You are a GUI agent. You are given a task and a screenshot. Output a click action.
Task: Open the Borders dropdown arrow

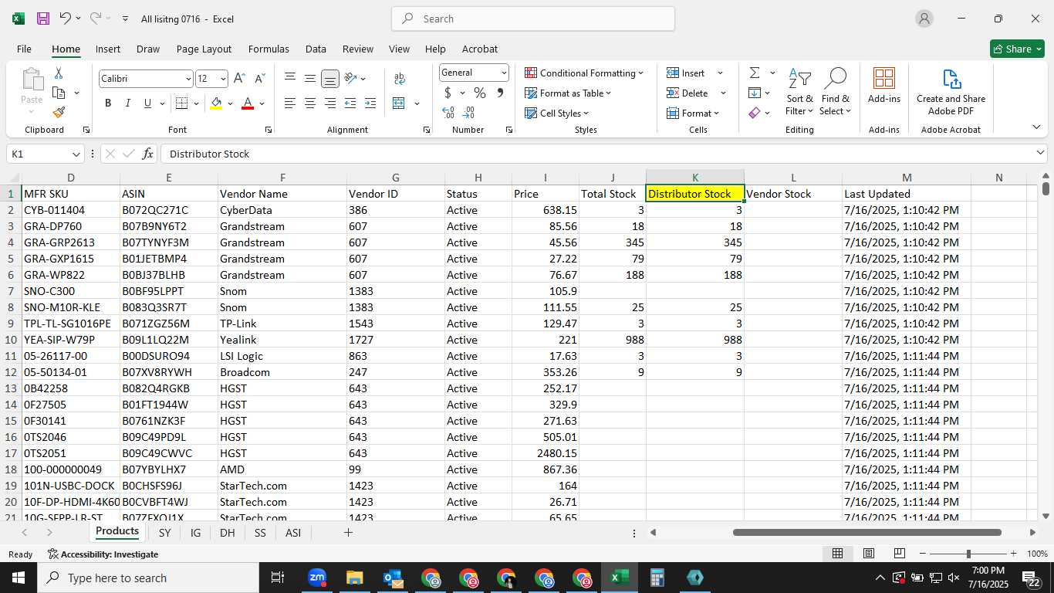(x=196, y=103)
